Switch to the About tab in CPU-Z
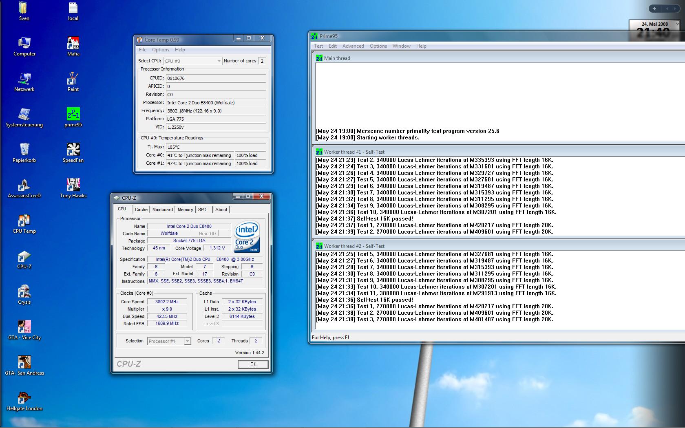The image size is (685, 428). (x=221, y=210)
